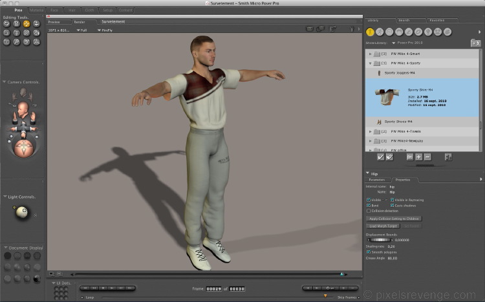Image resolution: width=485 pixels, height=302 pixels.
Task: Expand the PW Mike4-Newquay folder
Action: tap(370, 141)
